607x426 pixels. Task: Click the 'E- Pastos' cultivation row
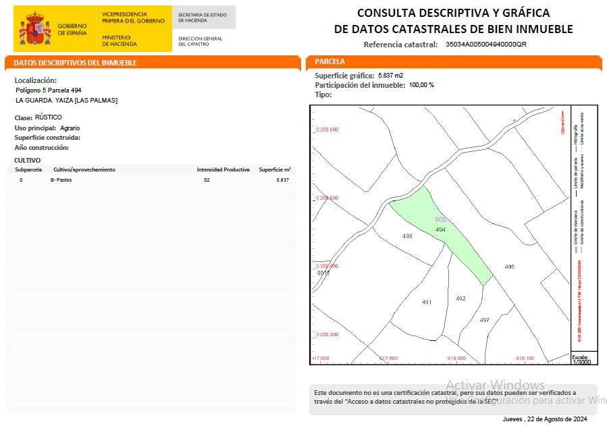coord(61,180)
